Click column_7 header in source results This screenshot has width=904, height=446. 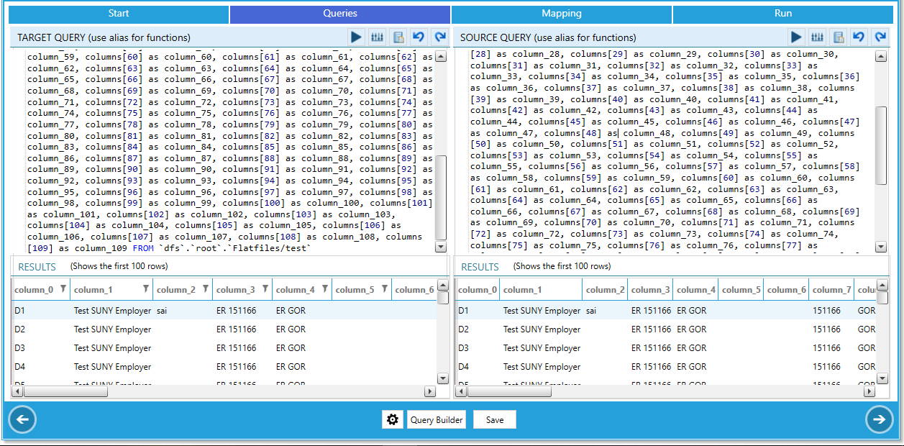pos(832,290)
